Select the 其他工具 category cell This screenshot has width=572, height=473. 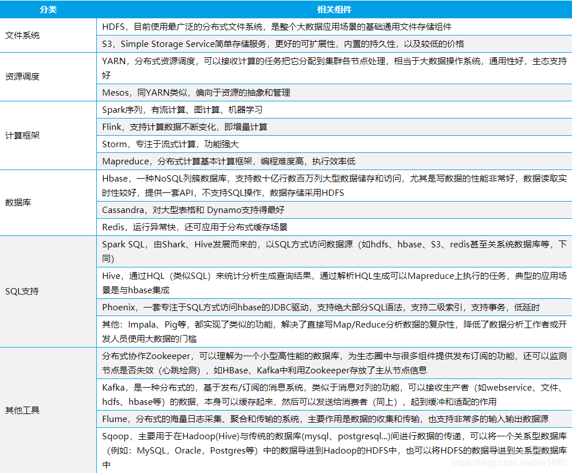click(x=48, y=411)
